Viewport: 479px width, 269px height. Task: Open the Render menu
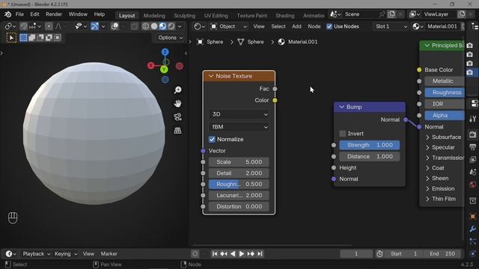[54, 14]
